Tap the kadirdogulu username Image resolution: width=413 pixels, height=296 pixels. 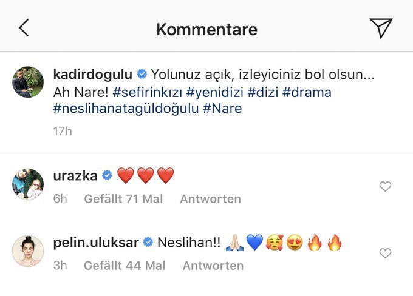point(93,74)
